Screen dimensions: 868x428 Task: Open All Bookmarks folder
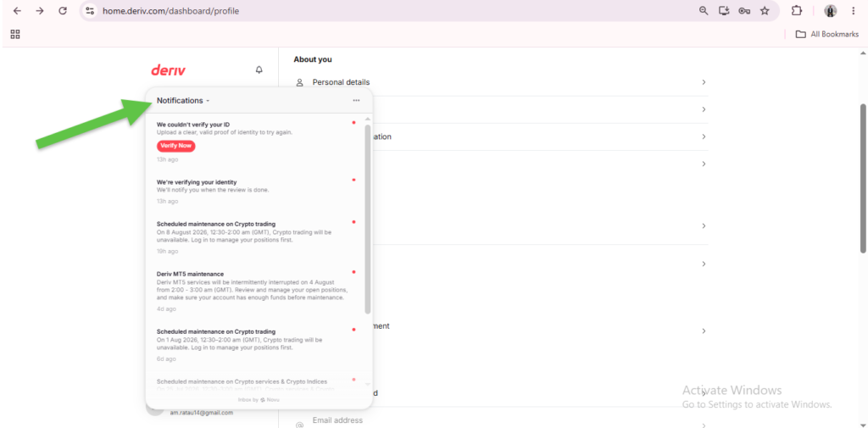(827, 35)
